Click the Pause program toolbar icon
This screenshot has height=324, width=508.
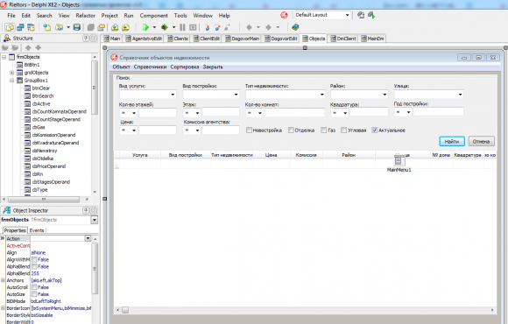(x=182, y=27)
